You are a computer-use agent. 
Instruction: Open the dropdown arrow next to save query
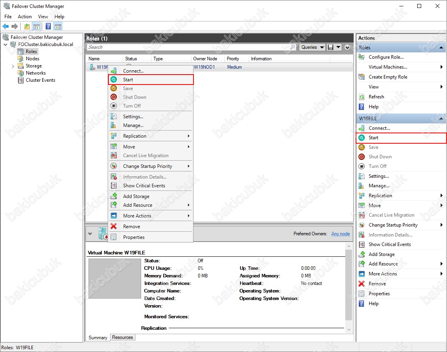pos(338,47)
